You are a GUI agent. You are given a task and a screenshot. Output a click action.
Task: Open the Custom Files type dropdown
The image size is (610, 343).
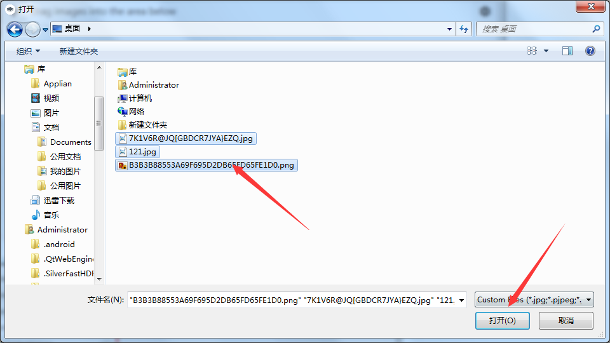coord(534,300)
